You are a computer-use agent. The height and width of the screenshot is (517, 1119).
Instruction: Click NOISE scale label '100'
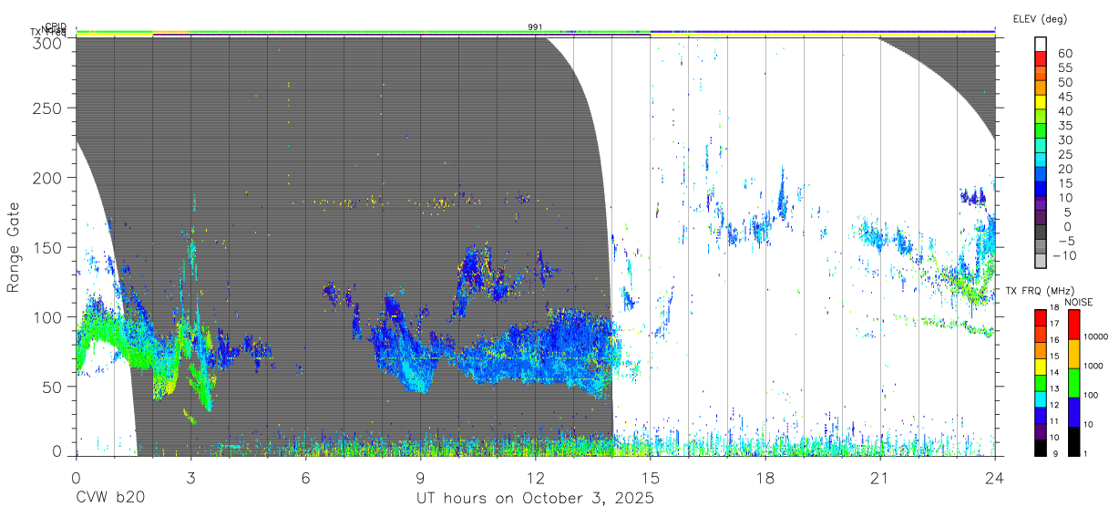tap(1090, 395)
